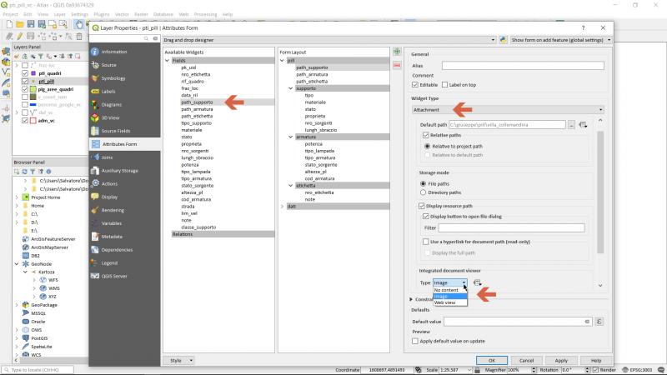Open the Drag and drop designer dropdown
The image size is (667, 375).
click(x=329, y=39)
